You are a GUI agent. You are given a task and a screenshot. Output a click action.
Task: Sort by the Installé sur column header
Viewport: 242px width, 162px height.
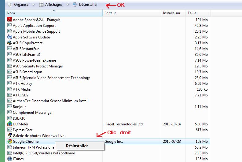[x=173, y=13]
